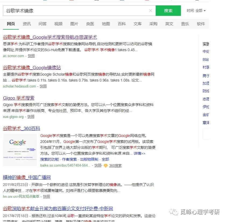Open the 快照 link for scholar.hedasudi.com

point(43,86)
